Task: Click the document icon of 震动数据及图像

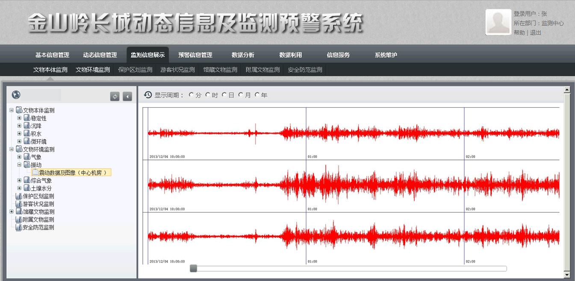Action: pos(35,172)
